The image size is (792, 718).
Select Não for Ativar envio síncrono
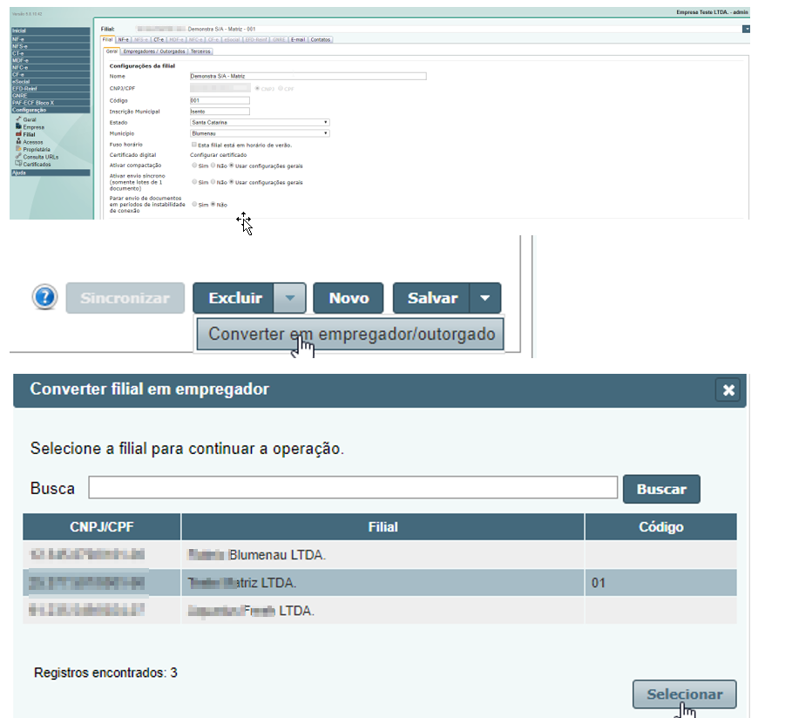coord(213,183)
